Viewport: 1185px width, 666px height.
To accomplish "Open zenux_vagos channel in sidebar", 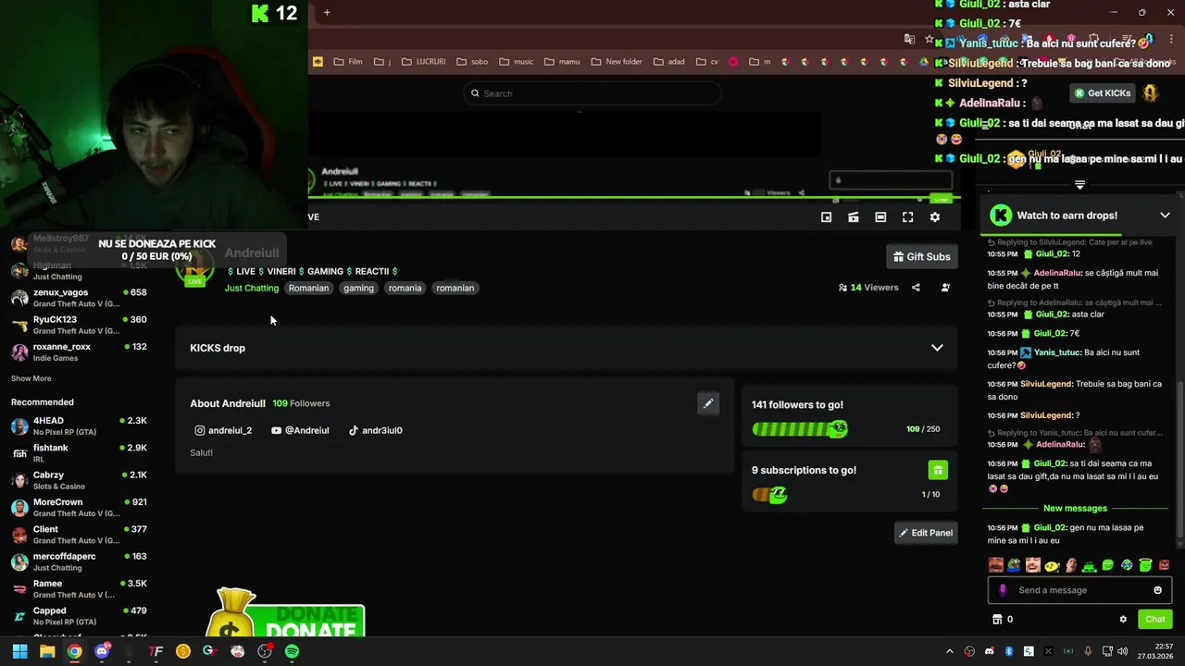I will [x=79, y=298].
